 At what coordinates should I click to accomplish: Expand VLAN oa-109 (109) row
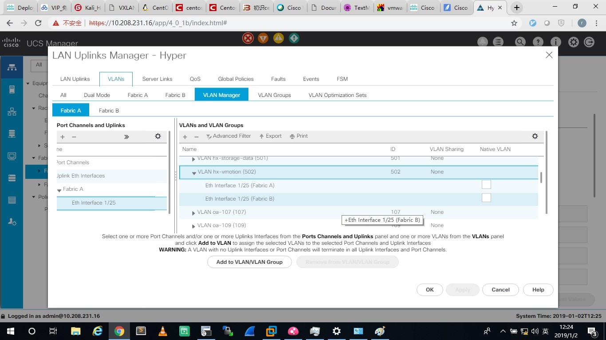click(193, 226)
